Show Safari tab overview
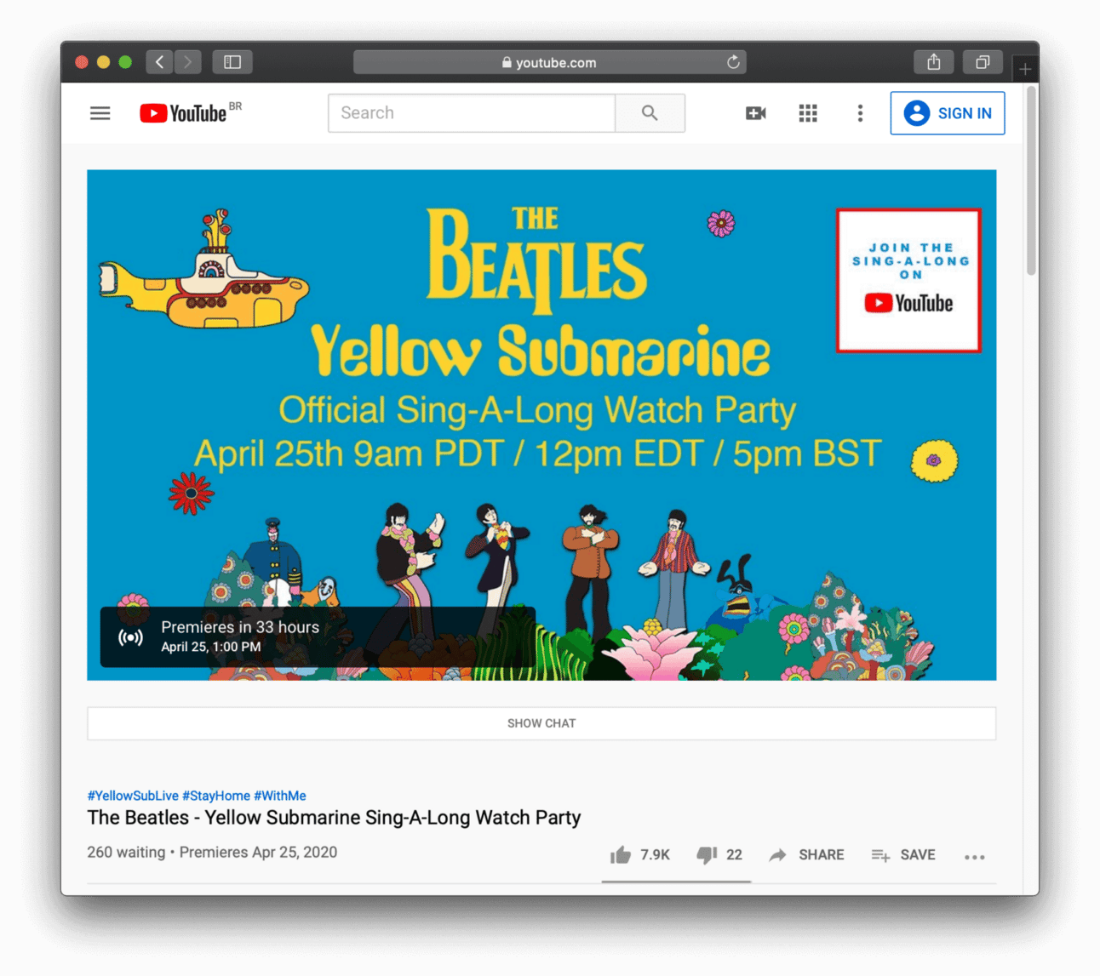Viewport: 1100px width, 976px height. point(983,62)
